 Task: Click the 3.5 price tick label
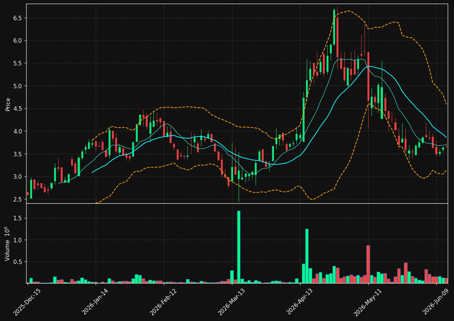click(x=18, y=154)
